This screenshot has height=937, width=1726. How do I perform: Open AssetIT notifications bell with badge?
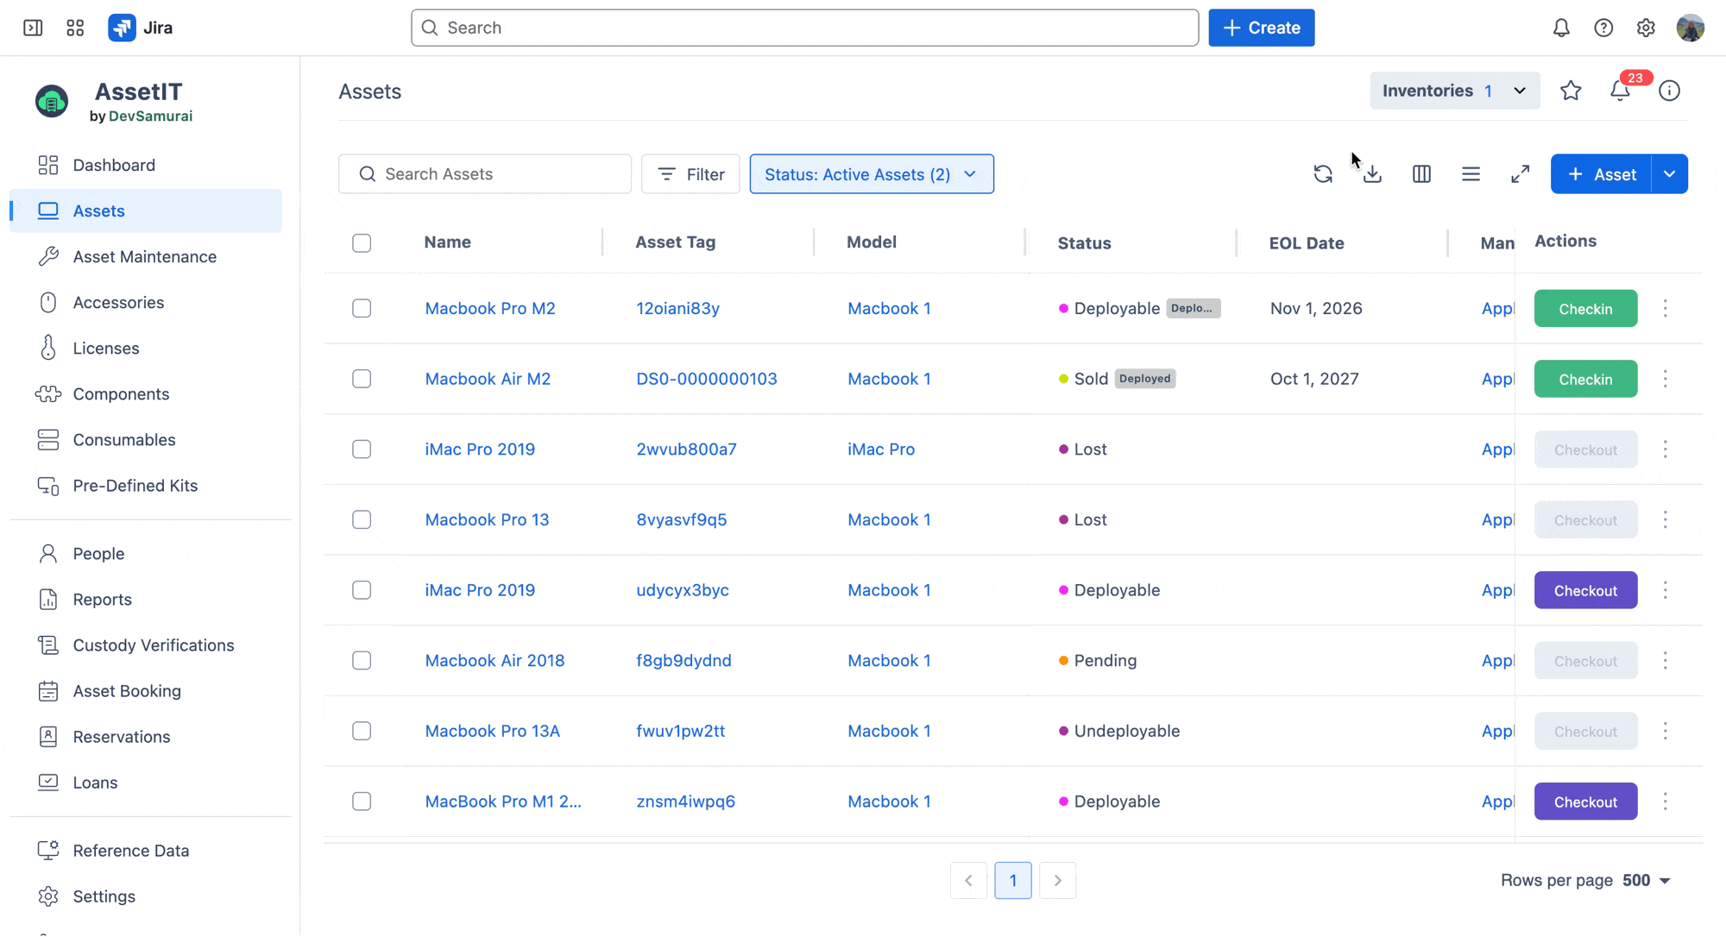1620,91
